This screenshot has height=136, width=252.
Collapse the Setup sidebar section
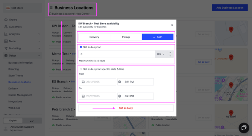tap(22, 55)
